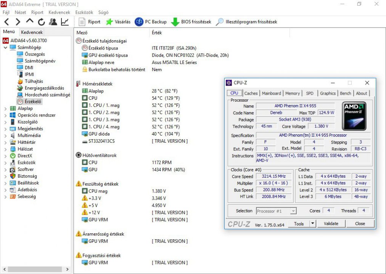Expand the Multimédia tree node
Viewport: 386px width, 274px height.
[x=5, y=135]
